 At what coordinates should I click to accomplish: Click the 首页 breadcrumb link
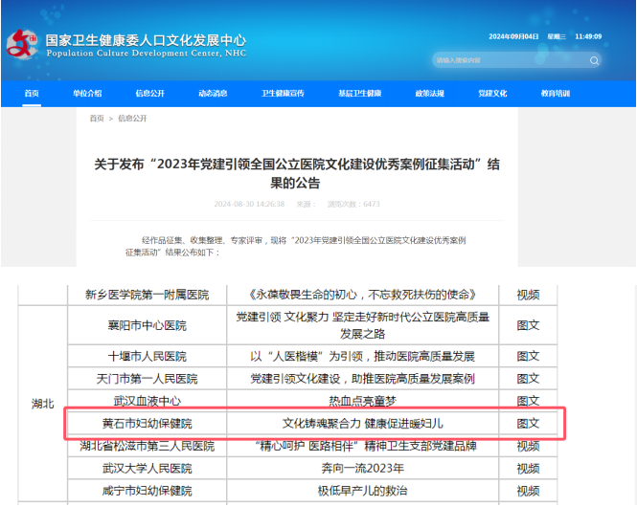click(x=97, y=119)
